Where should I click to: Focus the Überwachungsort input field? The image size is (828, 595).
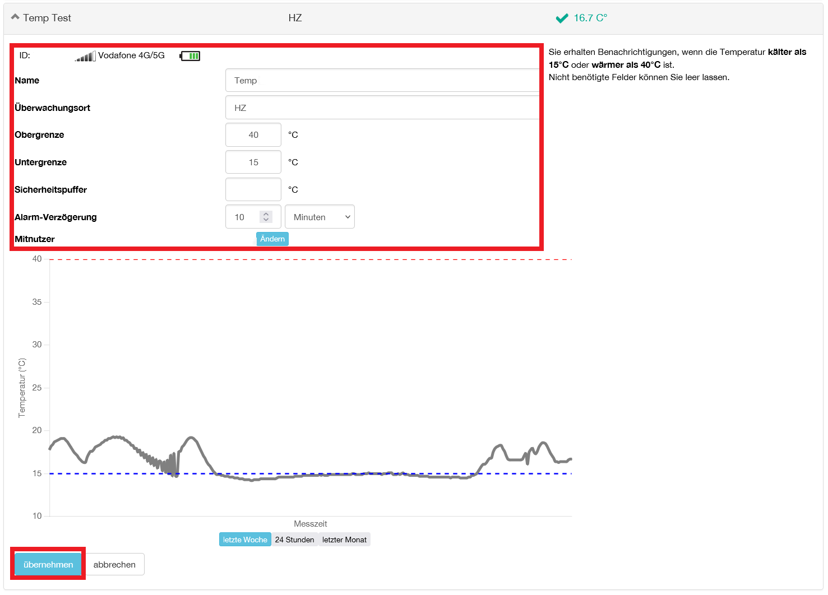coord(381,108)
